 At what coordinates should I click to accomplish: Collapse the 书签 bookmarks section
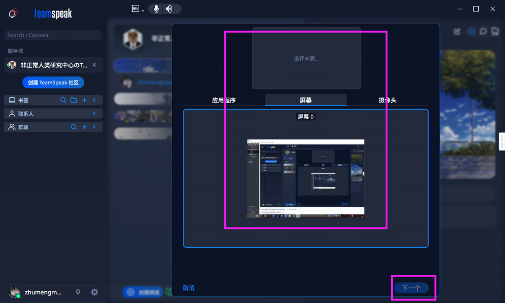coord(94,100)
